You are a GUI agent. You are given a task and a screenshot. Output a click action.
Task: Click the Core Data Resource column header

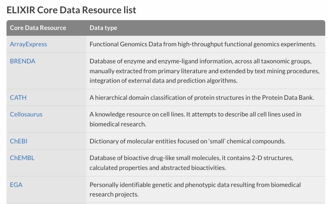click(38, 28)
